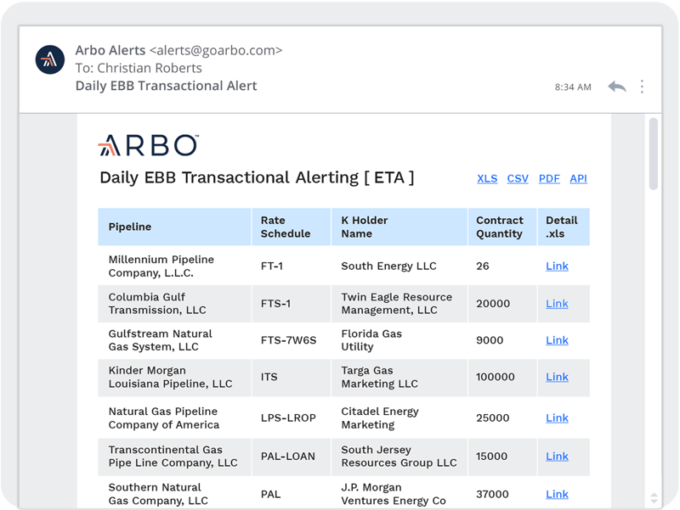Image resolution: width=680 pixels, height=510 pixels.
Task: Click the contract quantity 25000
Action: click(x=493, y=418)
